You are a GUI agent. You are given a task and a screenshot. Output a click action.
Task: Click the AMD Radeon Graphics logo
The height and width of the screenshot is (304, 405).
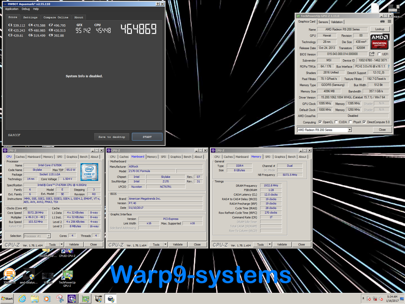379,42
